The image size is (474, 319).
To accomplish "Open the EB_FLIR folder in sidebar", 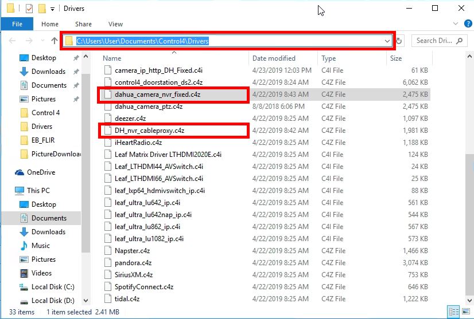I will tap(43, 140).
